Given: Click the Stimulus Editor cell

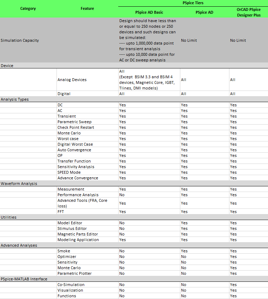Looking at the screenshot, I should click(x=87, y=228).
